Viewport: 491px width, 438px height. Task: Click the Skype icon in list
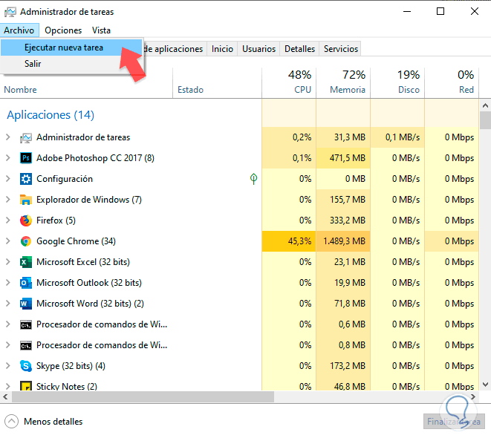(26, 366)
